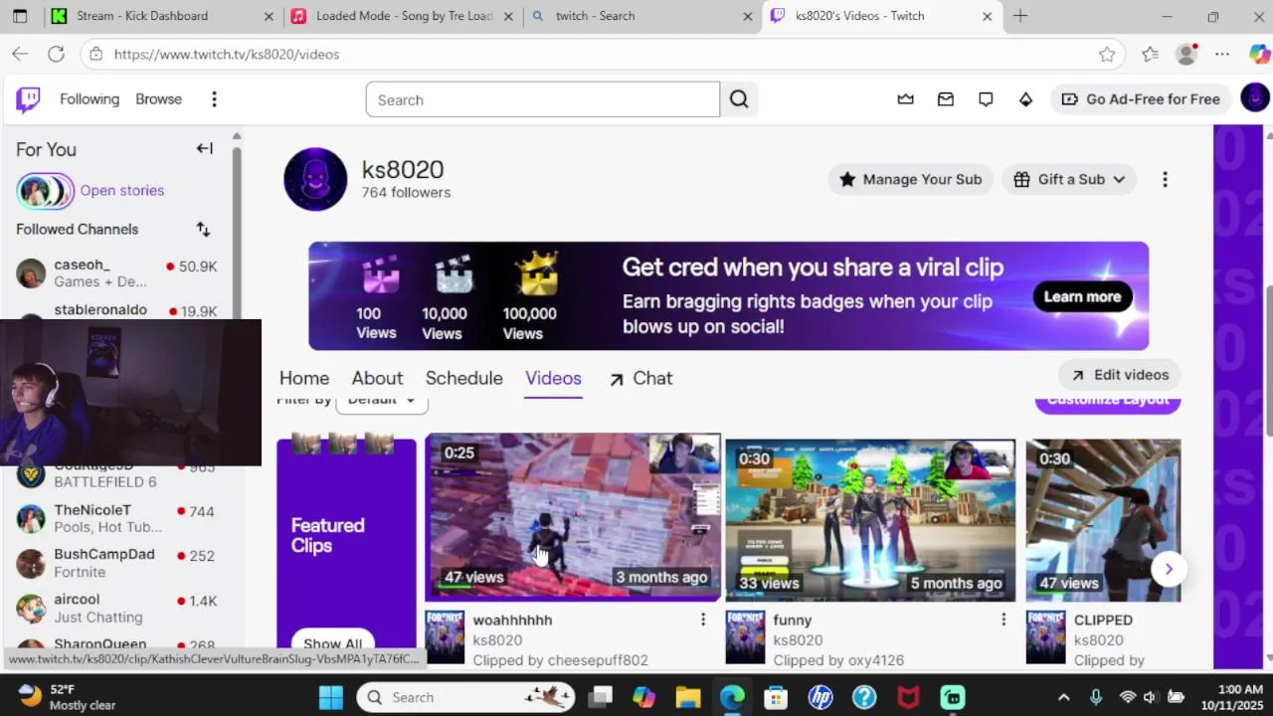Open HP app on taskbar

(x=820, y=697)
